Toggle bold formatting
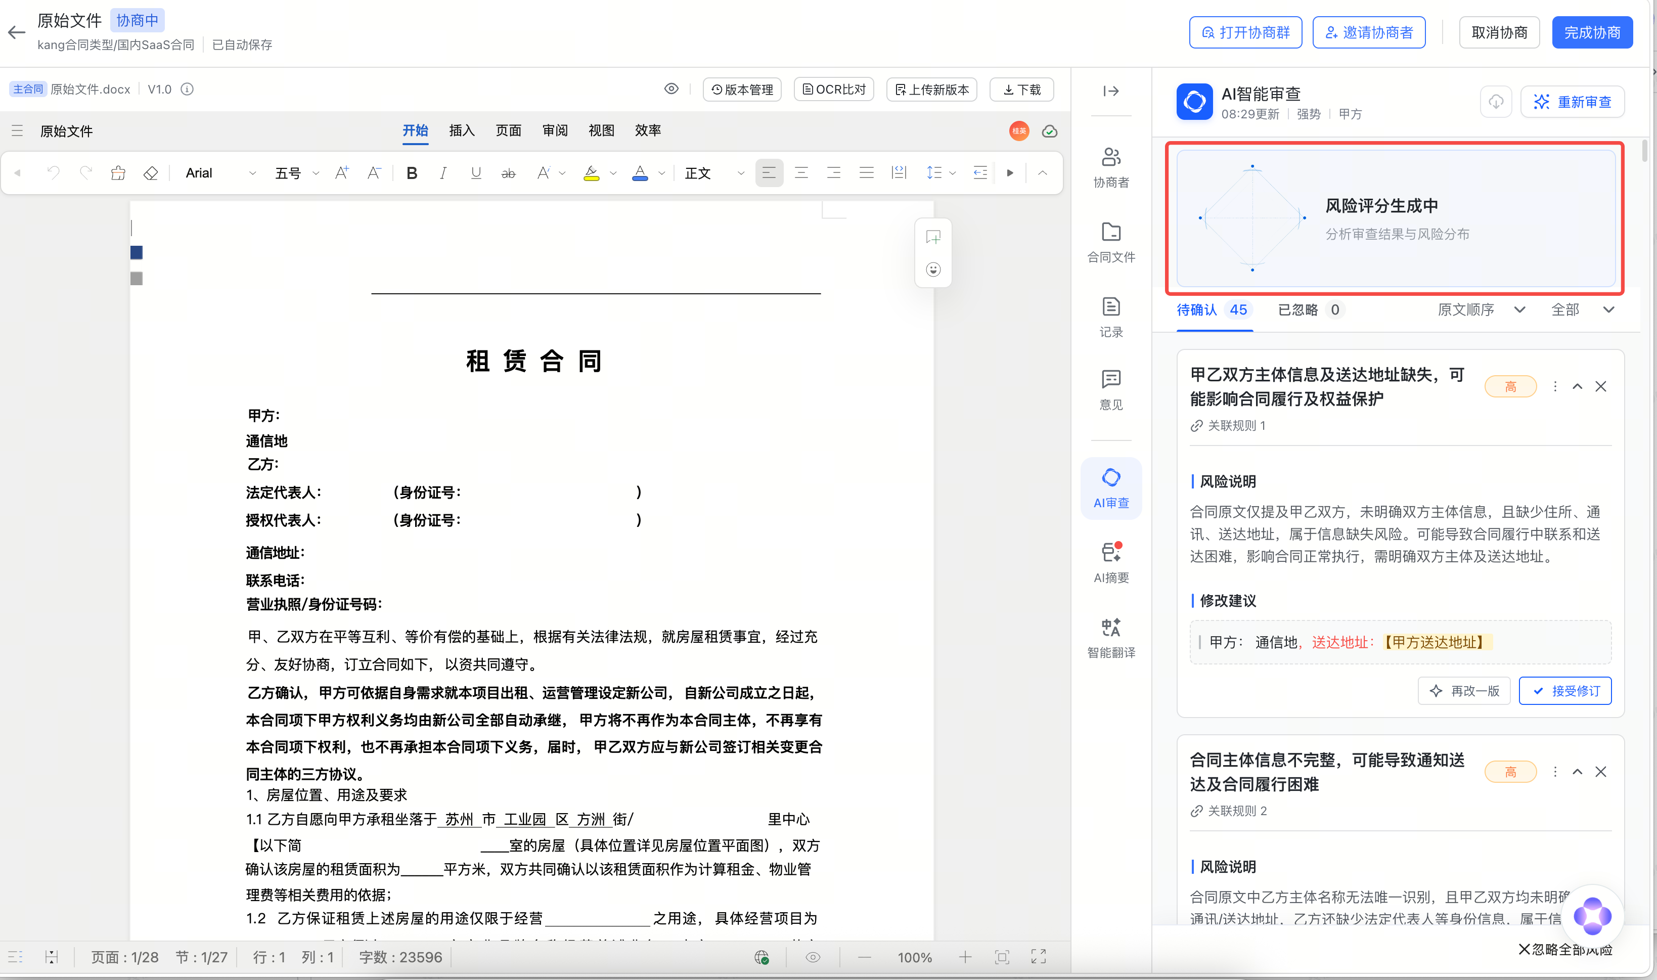 point(412,173)
